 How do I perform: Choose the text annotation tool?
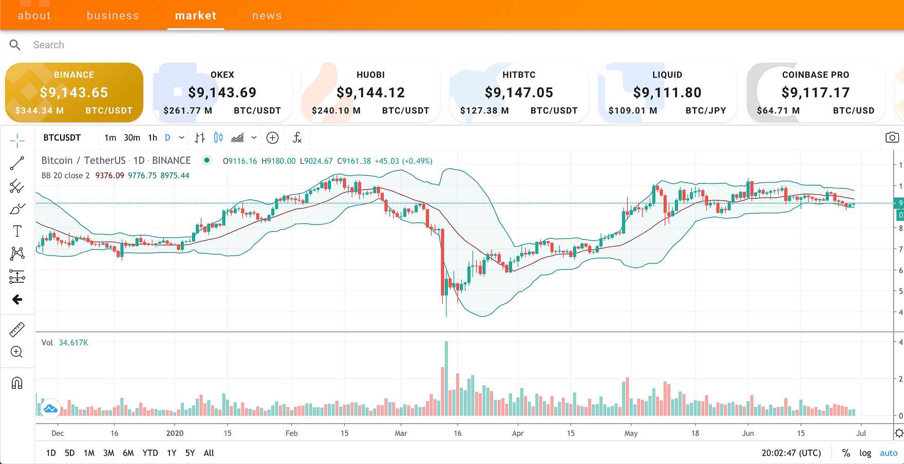pyautogui.click(x=17, y=231)
